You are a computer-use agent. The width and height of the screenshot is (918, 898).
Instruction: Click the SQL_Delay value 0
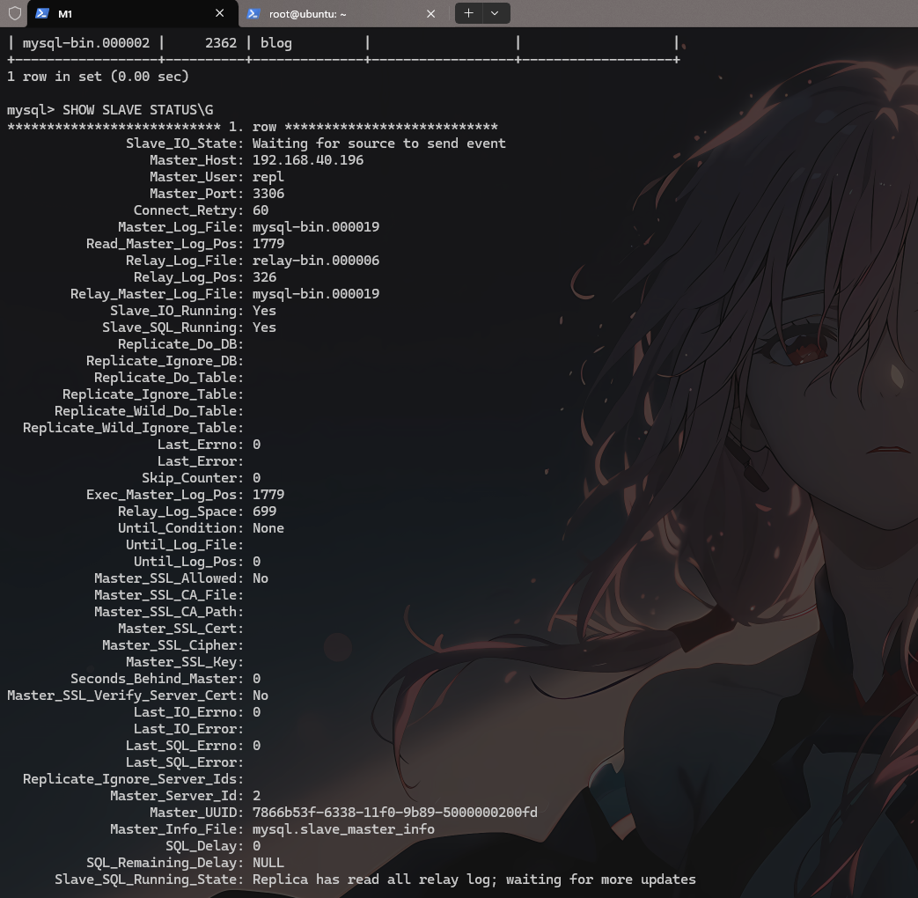(x=256, y=846)
